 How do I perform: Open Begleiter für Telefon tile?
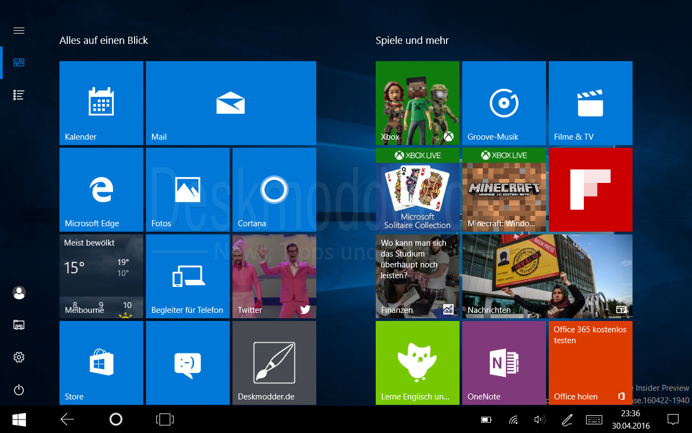188,276
